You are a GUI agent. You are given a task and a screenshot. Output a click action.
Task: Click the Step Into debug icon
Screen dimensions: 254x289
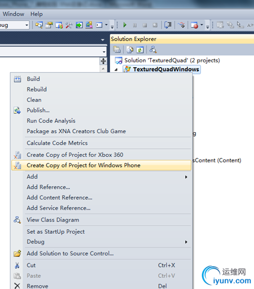[181, 25]
